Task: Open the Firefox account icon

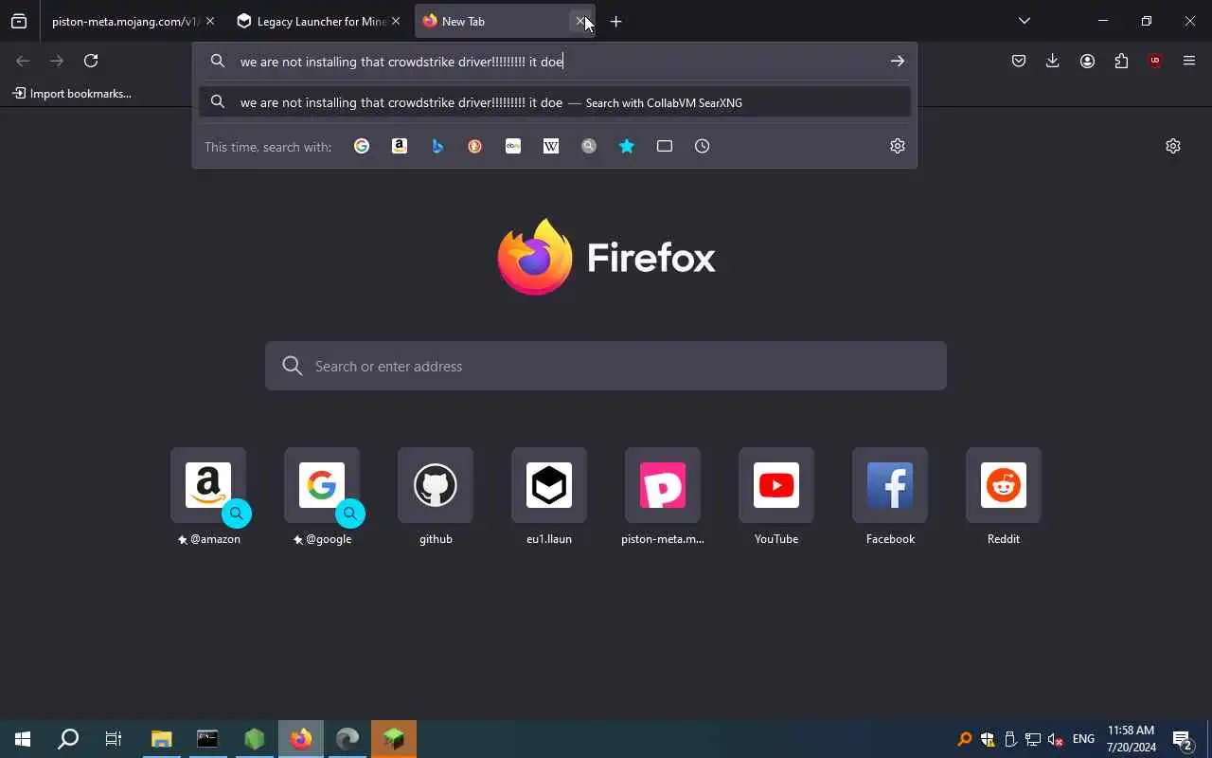Action: 1087,61
